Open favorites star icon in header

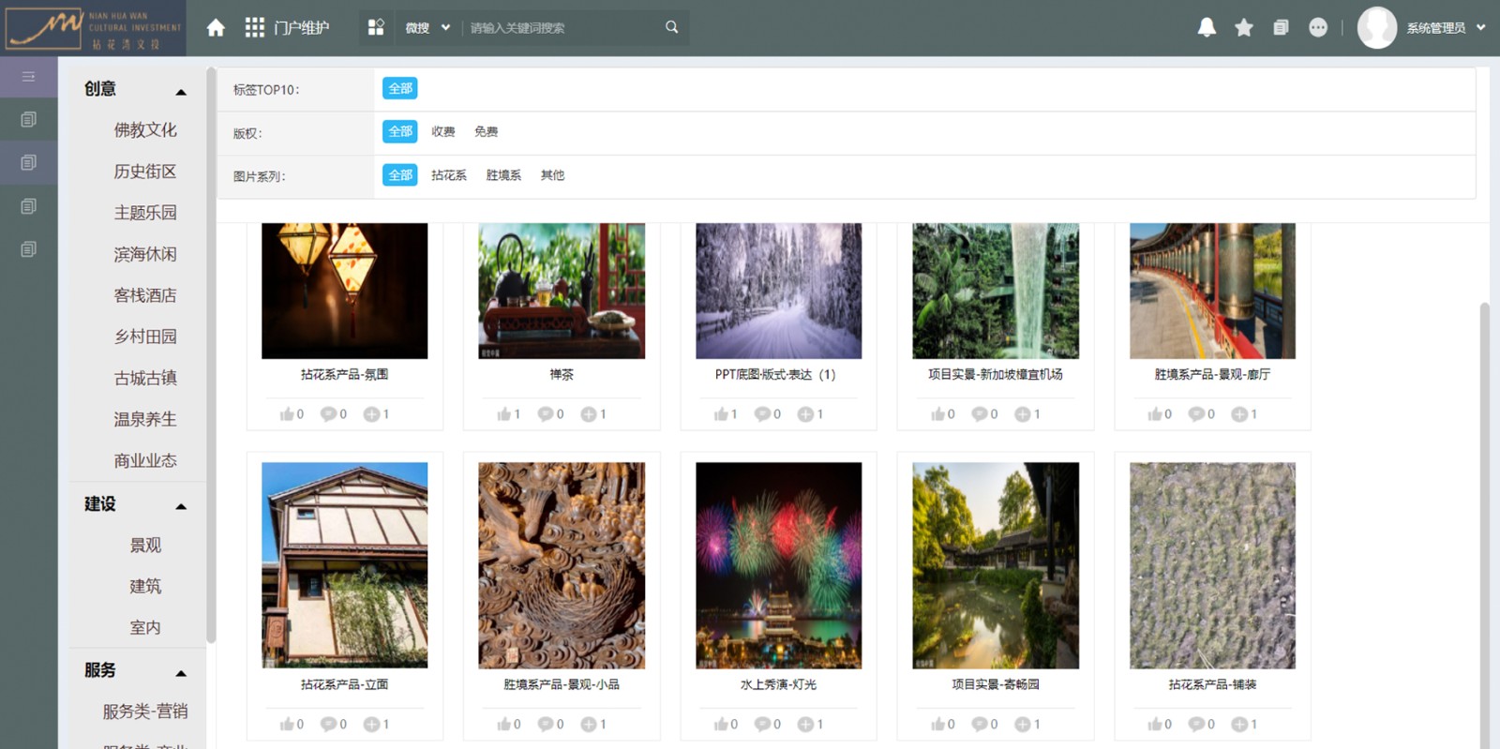pos(1244,27)
